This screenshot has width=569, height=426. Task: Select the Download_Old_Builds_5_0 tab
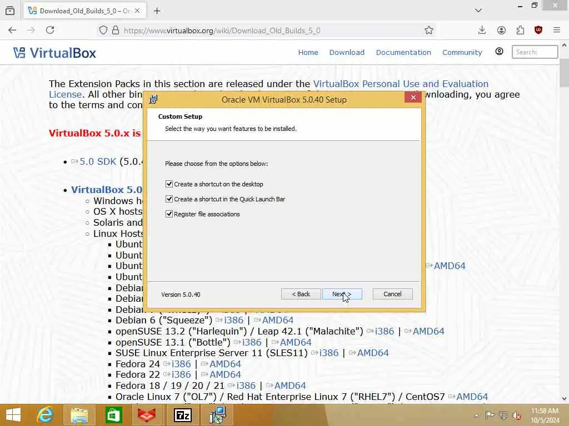85,11
